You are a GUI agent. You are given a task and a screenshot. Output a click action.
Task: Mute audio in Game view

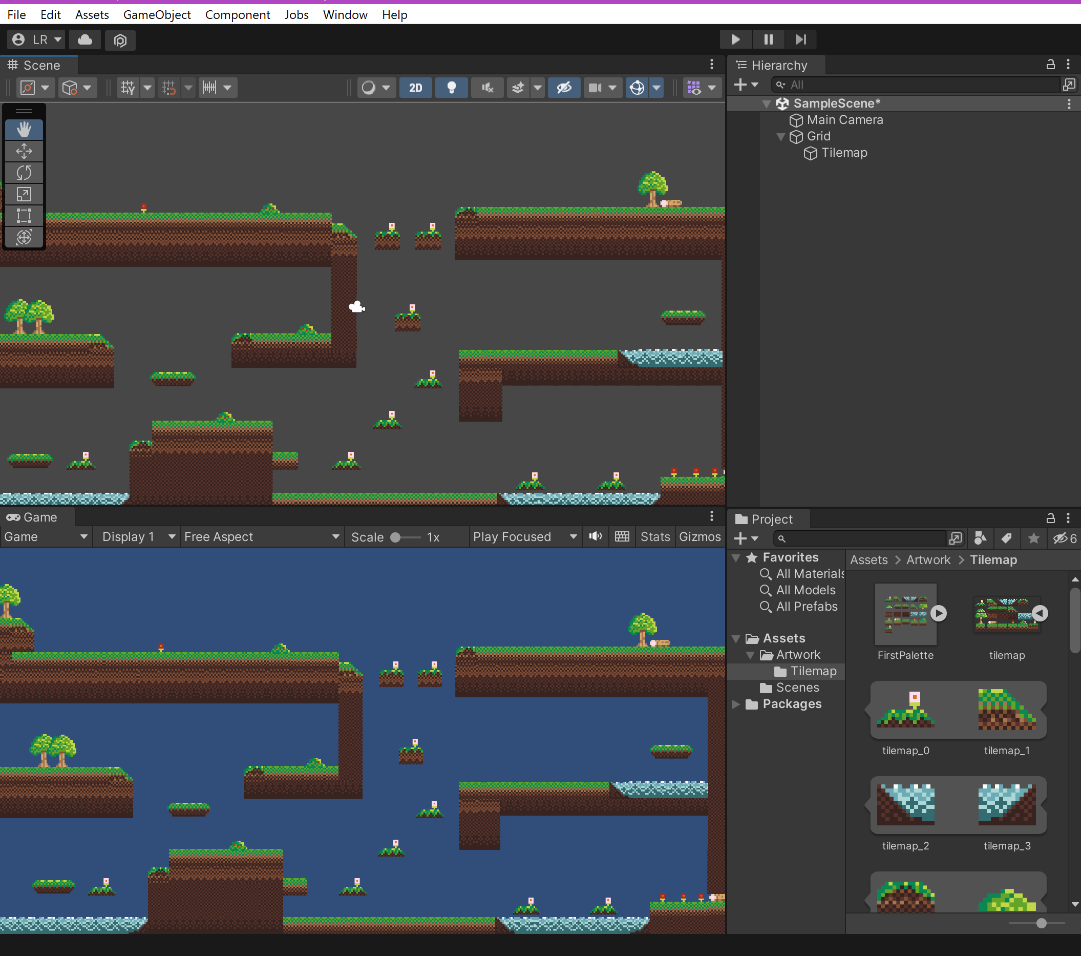pyautogui.click(x=596, y=536)
